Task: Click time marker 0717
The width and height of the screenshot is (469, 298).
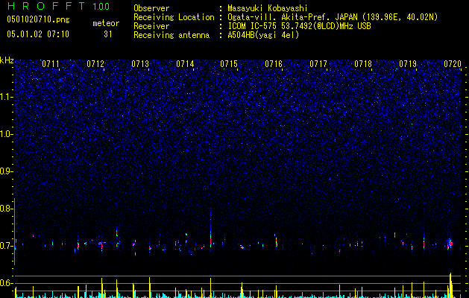Action: coord(318,64)
